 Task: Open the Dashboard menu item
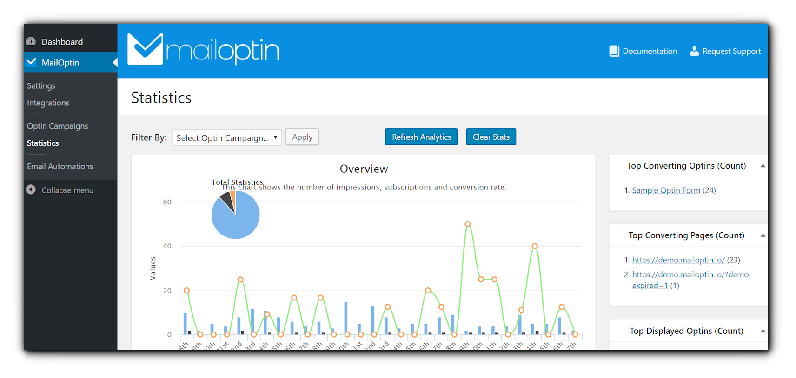click(71, 42)
